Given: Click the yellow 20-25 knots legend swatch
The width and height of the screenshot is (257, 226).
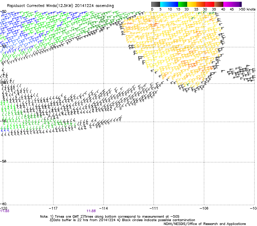Looking at the screenshot, I should pos(192,4).
